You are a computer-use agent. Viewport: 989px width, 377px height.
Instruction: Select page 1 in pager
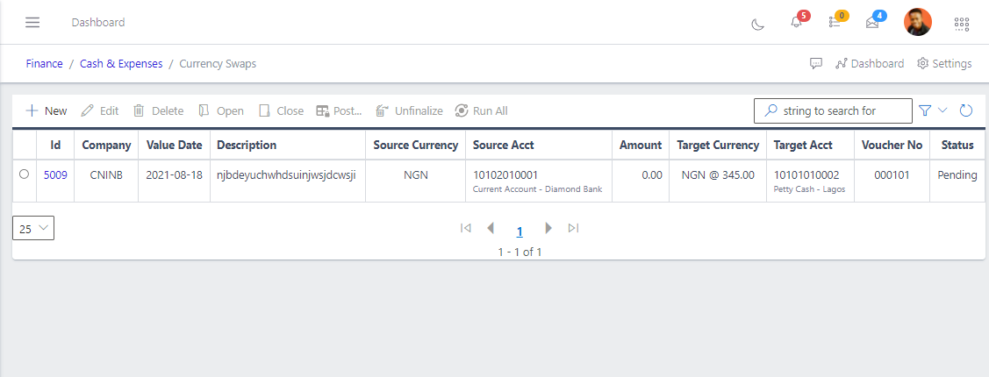click(520, 231)
